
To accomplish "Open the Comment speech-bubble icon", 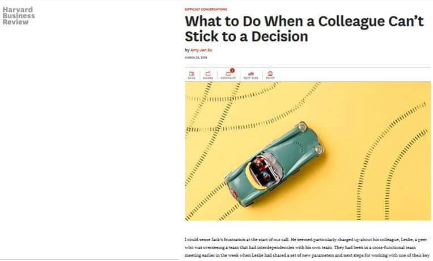I will [228, 74].
